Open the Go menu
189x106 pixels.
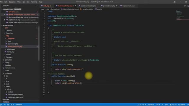24,2
